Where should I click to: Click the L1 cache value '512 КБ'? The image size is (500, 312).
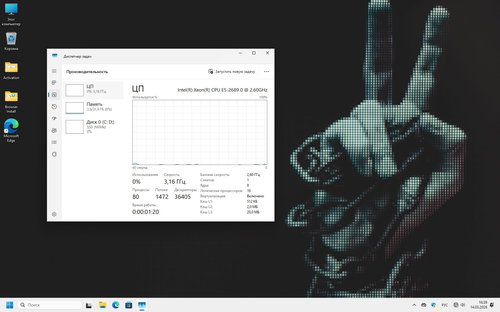coord(252,201)
